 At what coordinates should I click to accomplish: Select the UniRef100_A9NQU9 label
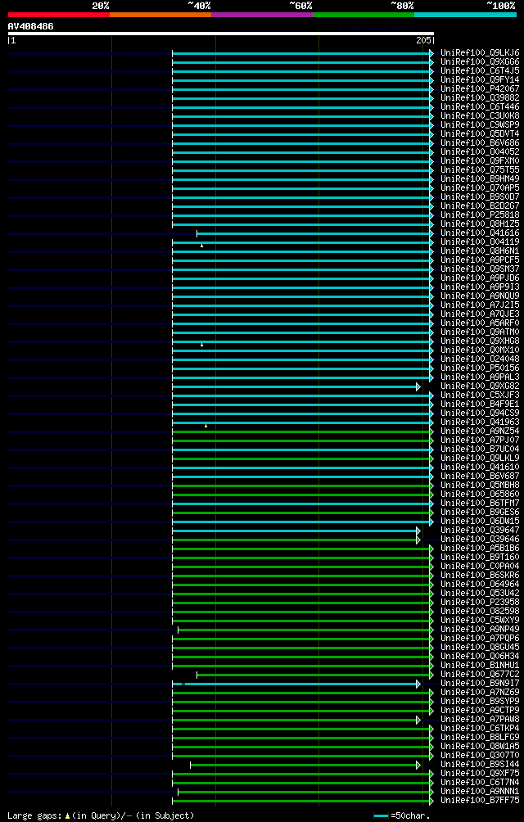tap(480, 296)
